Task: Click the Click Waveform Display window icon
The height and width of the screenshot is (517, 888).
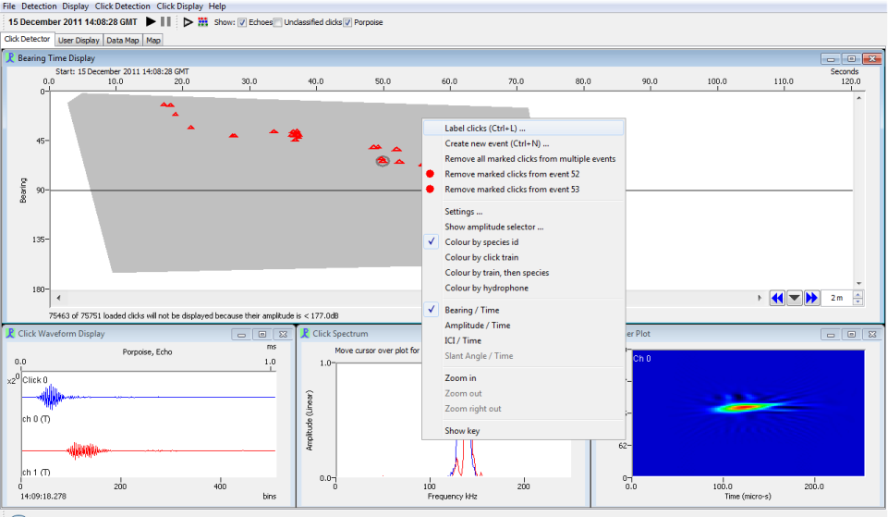Action: pos(10,333)
